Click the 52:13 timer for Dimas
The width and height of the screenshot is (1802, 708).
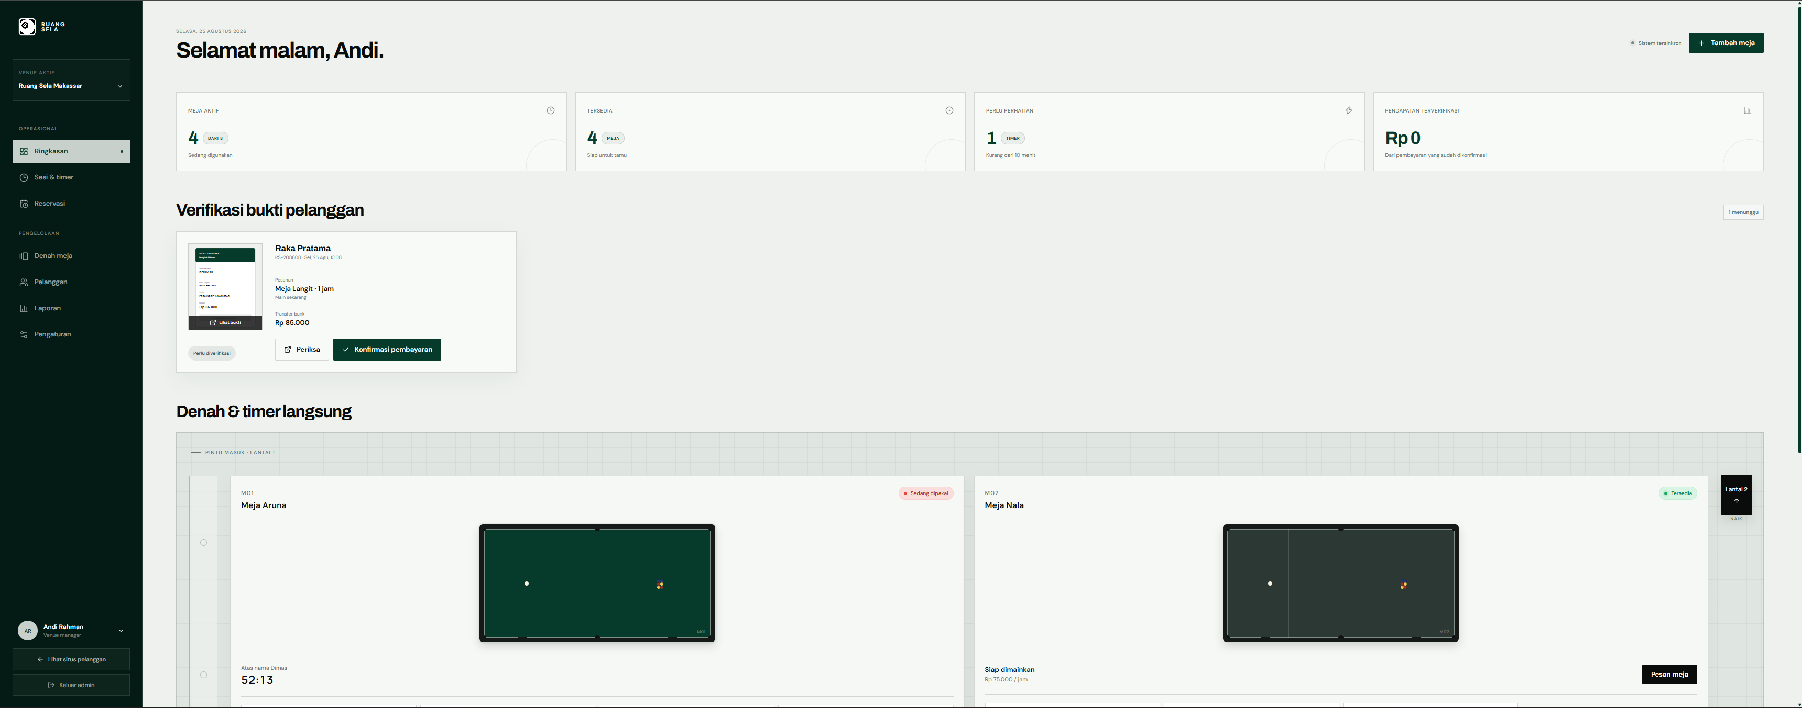257,680
